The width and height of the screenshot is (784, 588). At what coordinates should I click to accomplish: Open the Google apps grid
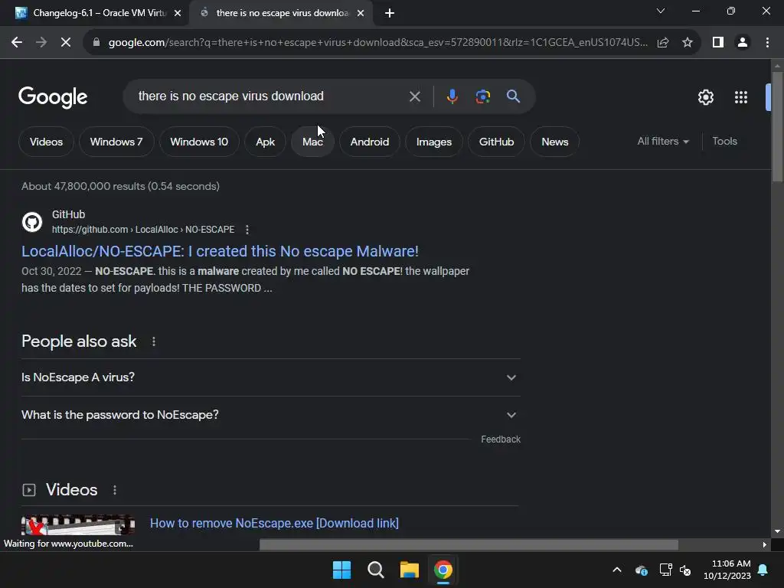(741, 97)
